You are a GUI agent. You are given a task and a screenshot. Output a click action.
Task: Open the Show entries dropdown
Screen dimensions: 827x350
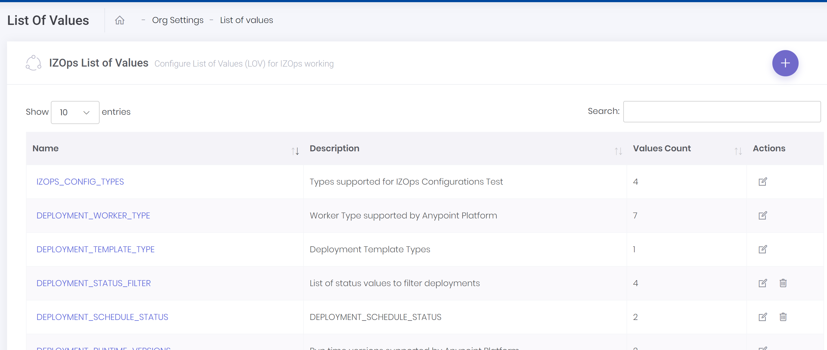[75, 112]
